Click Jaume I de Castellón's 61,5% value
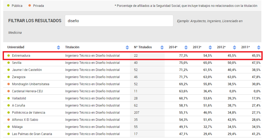This screenshot has height=139, width=264. click(208, 70)
